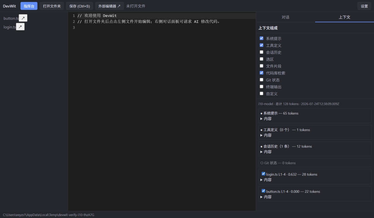
Task: Expand 内容 under button.ts L1-4
Action: (266, 197)
